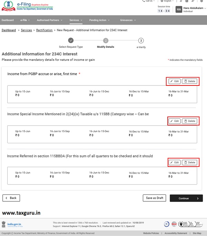The height and width of the screenshot is (236, 207).
Task: Click step 2 Modify Details circle
Action: point(106,40)
